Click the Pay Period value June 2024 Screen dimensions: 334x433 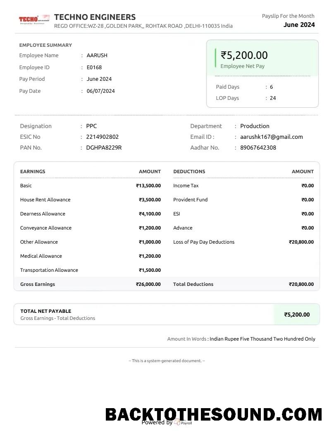(x=99, y=79)
